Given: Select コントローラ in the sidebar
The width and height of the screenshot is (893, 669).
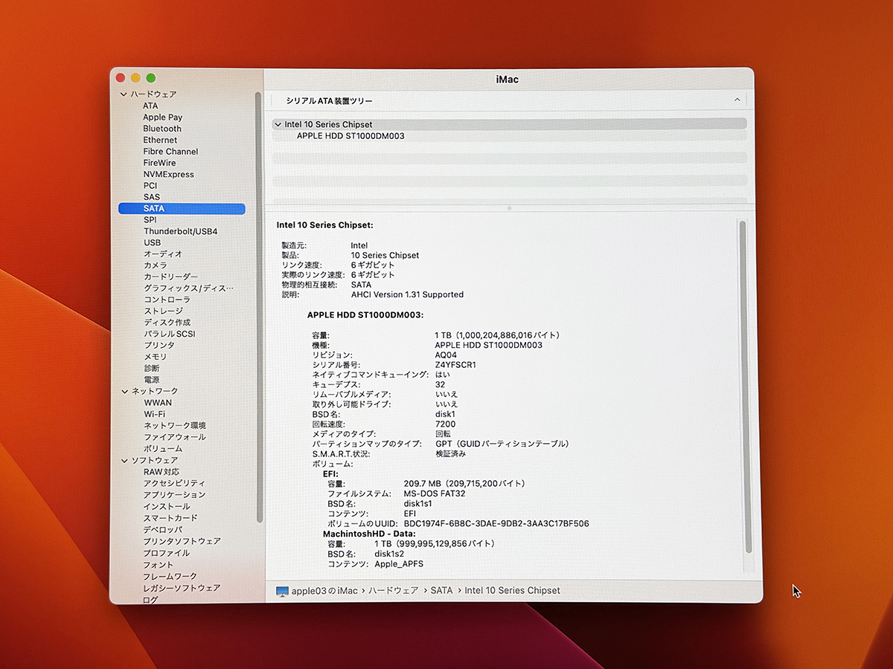Looking at the screenshot, I should [167, 300].
